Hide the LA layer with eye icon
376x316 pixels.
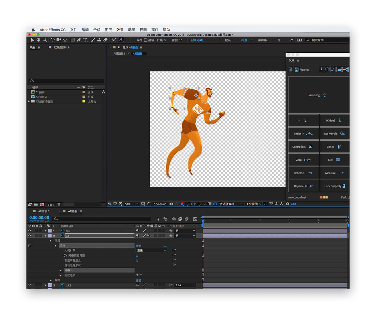(29, 236)
